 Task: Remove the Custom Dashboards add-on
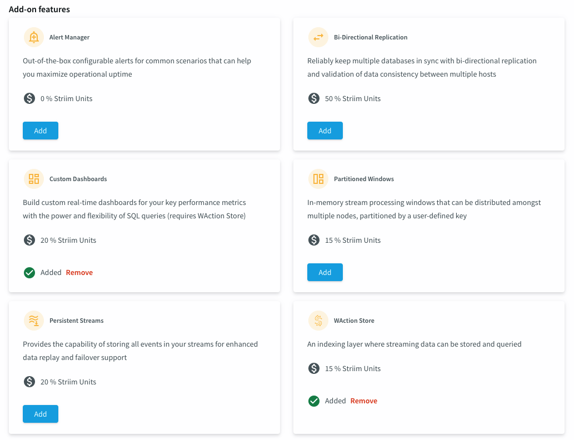79,272
